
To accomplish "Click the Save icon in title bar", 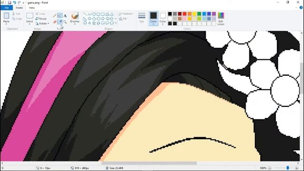I will click(x=9, y=3).
